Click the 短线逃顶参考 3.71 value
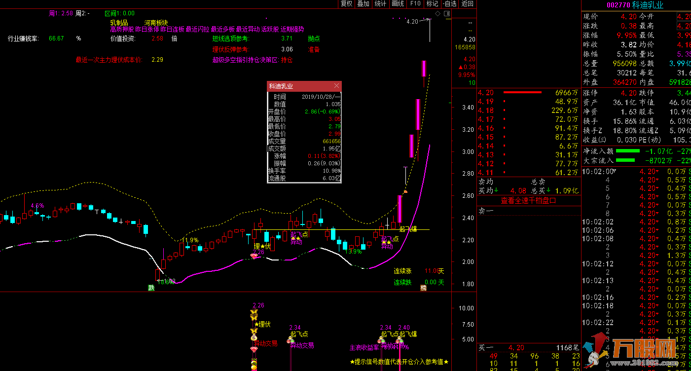 pos(287,38)
